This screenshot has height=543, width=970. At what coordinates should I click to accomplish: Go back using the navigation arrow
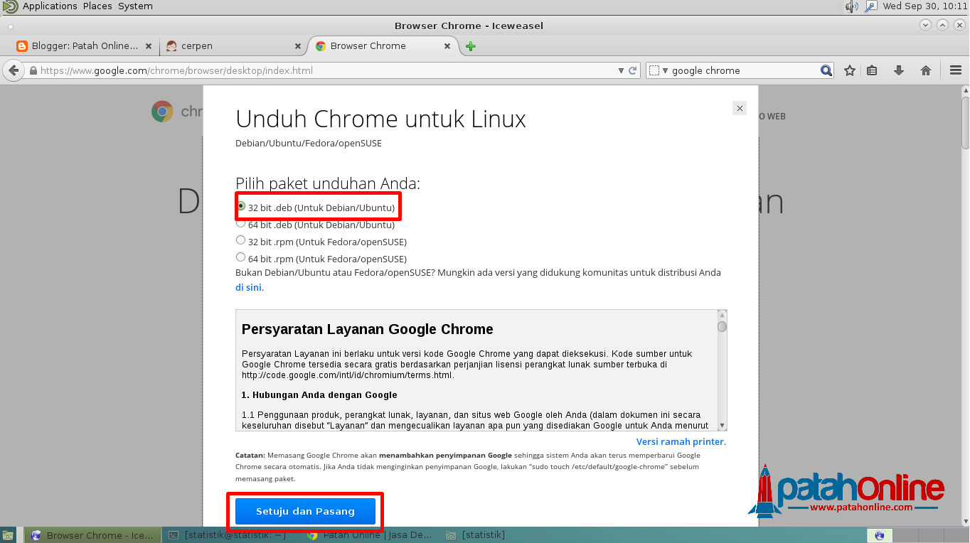tap(13, 70)
